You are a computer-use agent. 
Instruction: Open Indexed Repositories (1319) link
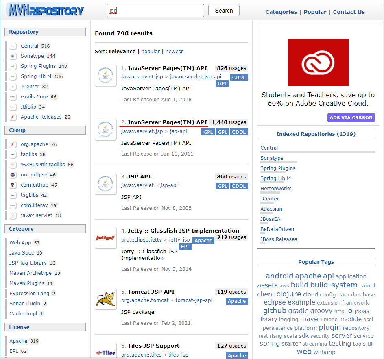pyautogui.click(x=316, y=134)
